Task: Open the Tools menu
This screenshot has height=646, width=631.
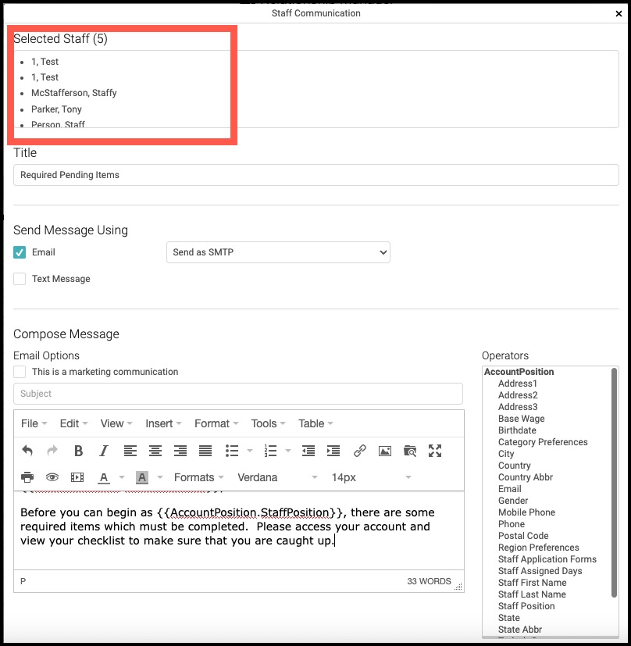Action: (x=268, y=423)
